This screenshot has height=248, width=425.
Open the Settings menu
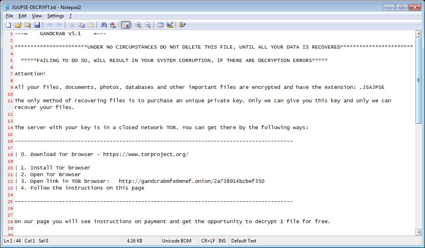(x=56, y=16)
